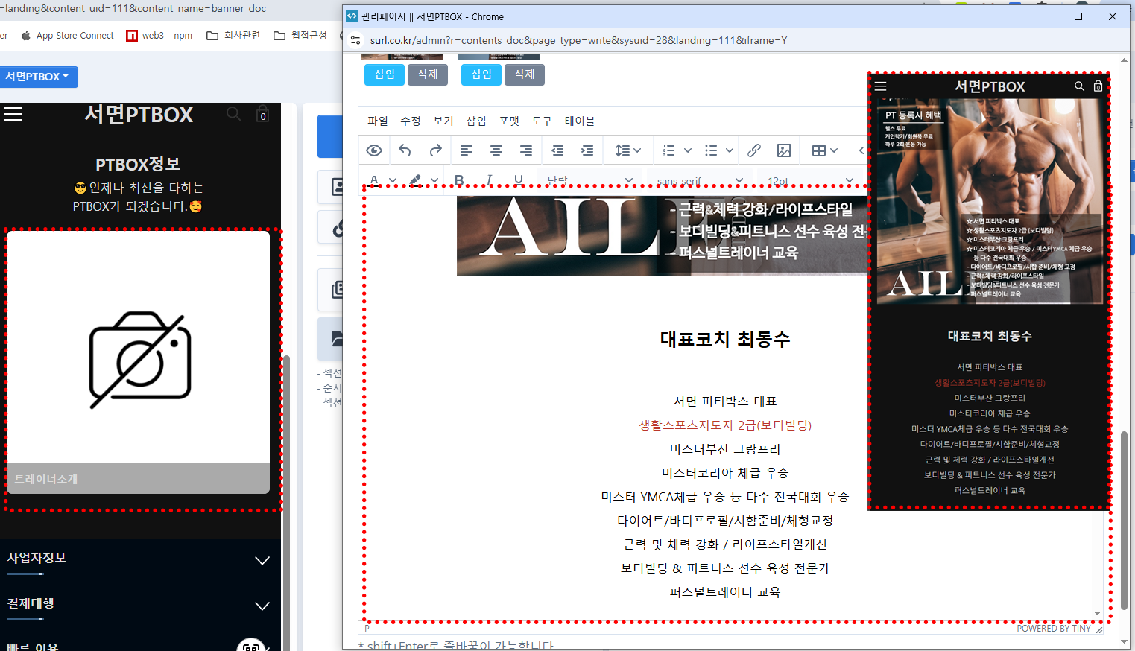This screenshot has height=651, width=1135.
Task: Decrease indent with the outdent icon
Action: click(x=557, y=150)
